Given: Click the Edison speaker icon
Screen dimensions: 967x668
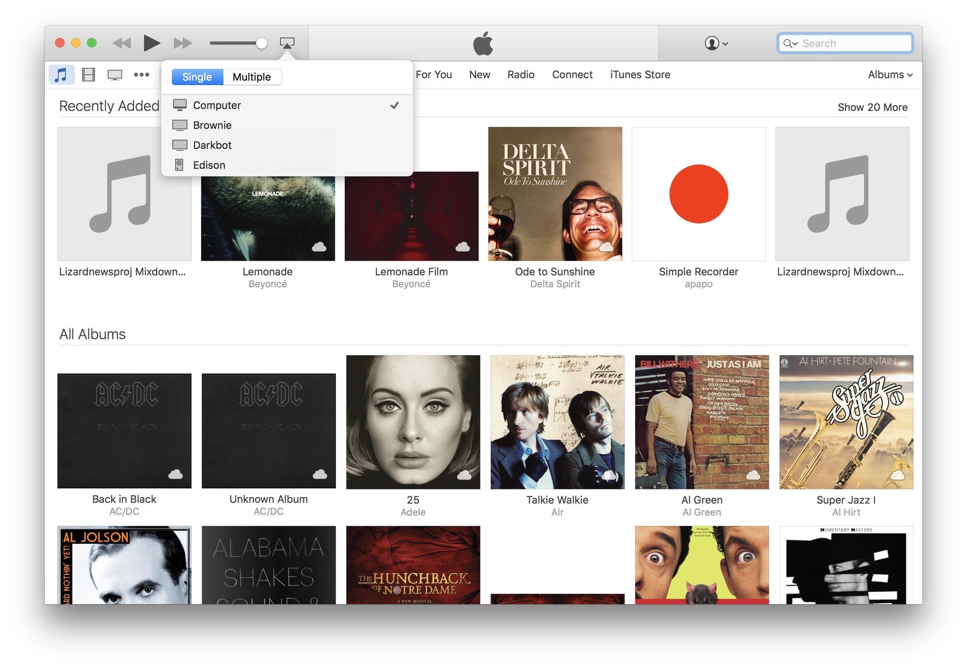Looking at the screenshot, I should (x=179, y=165).
